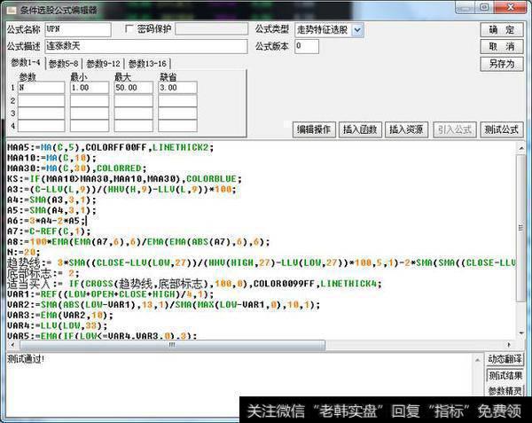This screenshot has height=423, width=532.
Task: Edit parameter 1 name field N
Action: point(41,88)
